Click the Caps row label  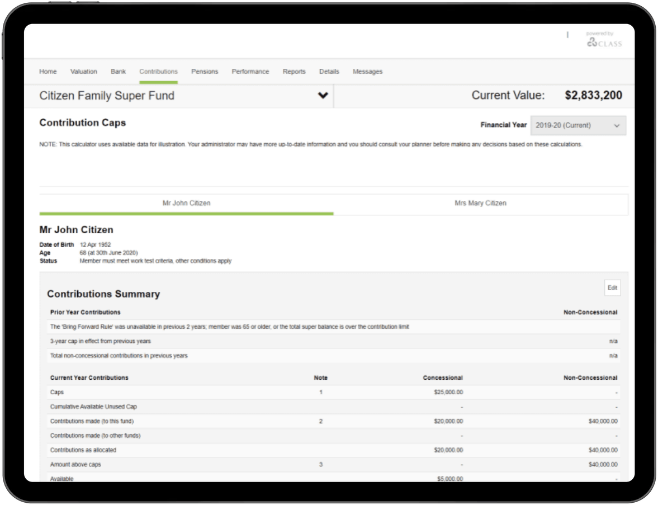(x=56, y=392)
